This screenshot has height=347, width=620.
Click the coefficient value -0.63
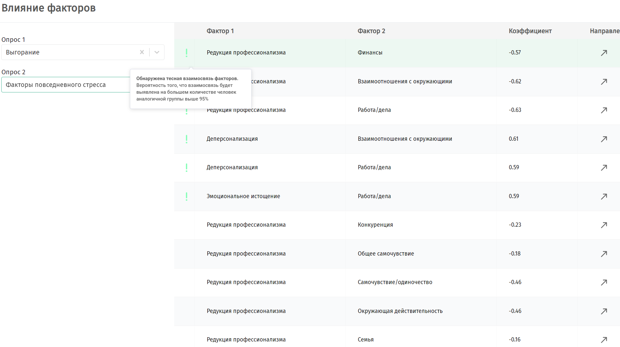click(x=515, y=110)
